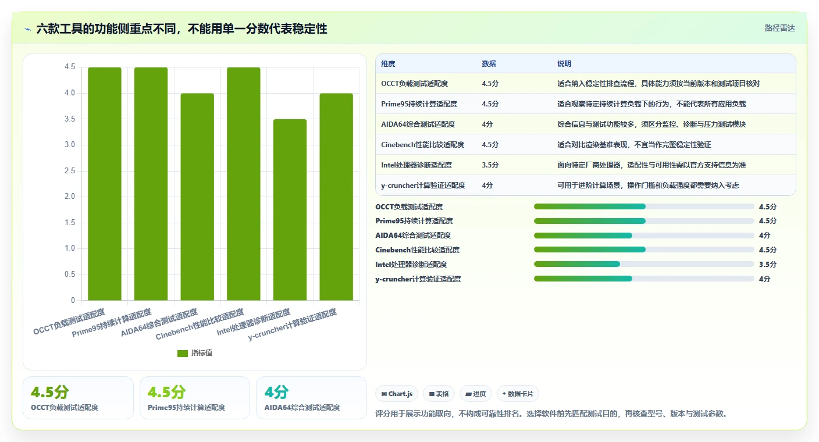Click the Intel处理器诊断适配度 progress bar

(x=644, y=264)
